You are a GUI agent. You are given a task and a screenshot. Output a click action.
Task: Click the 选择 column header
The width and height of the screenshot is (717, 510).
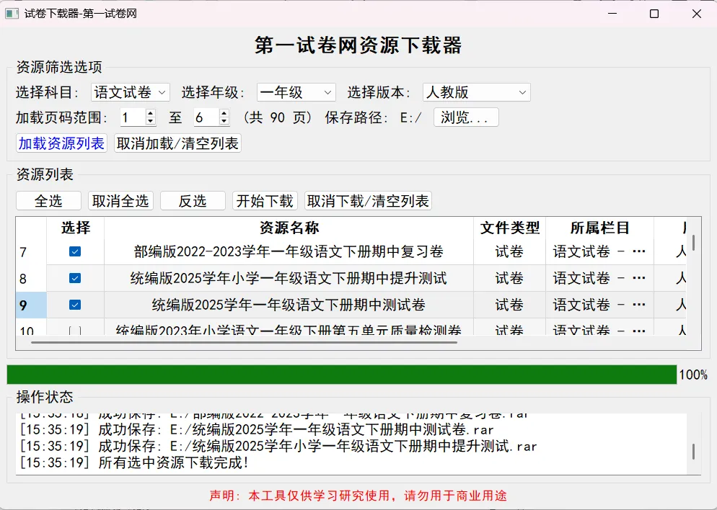(76, 228)
